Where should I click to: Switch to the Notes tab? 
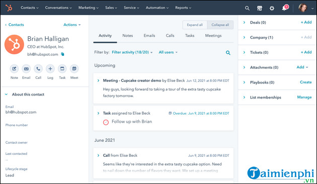(128, 36)
